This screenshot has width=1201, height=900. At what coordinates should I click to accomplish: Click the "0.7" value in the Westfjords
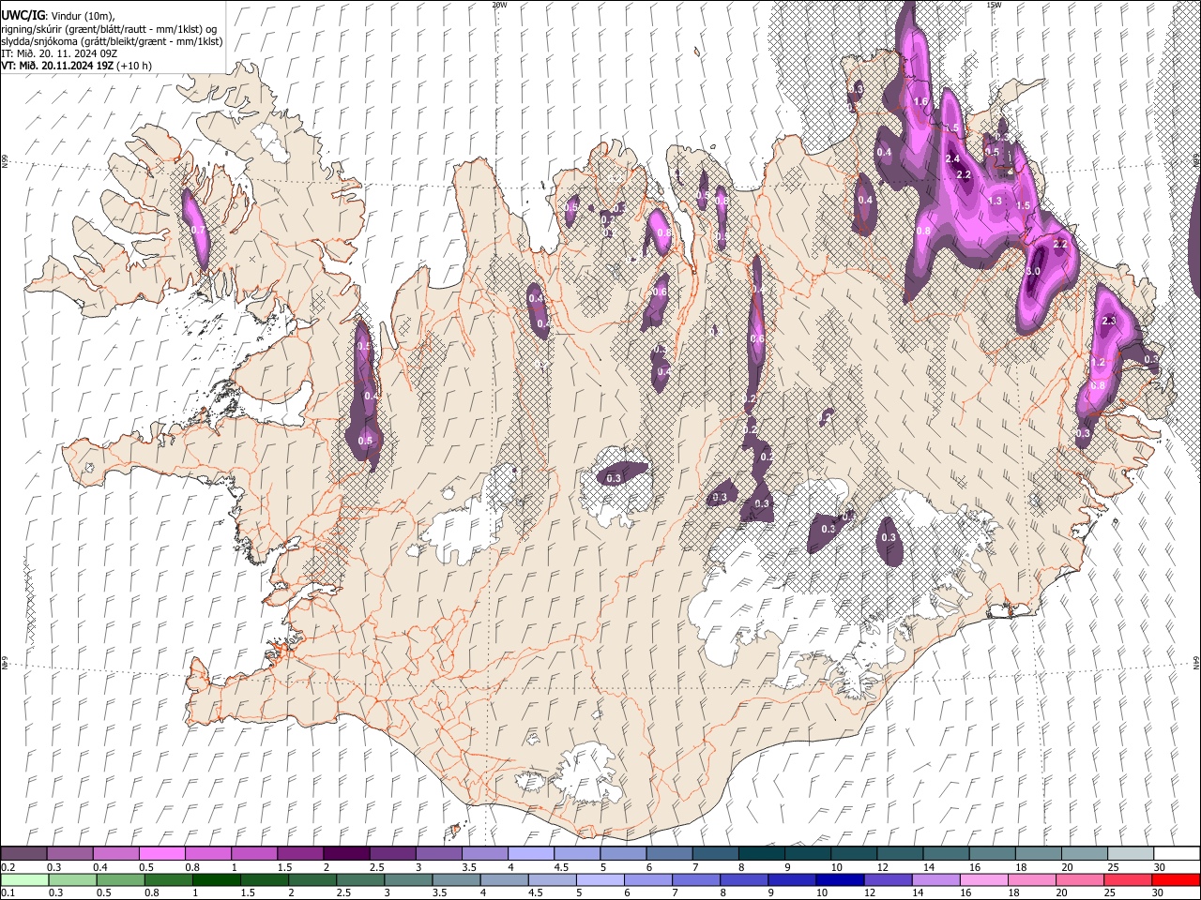point(197,230)
